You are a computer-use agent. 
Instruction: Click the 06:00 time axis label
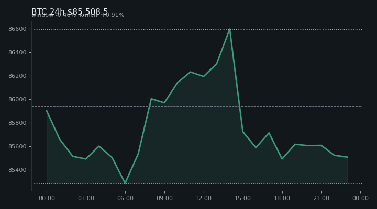click(x=125, y=198)
